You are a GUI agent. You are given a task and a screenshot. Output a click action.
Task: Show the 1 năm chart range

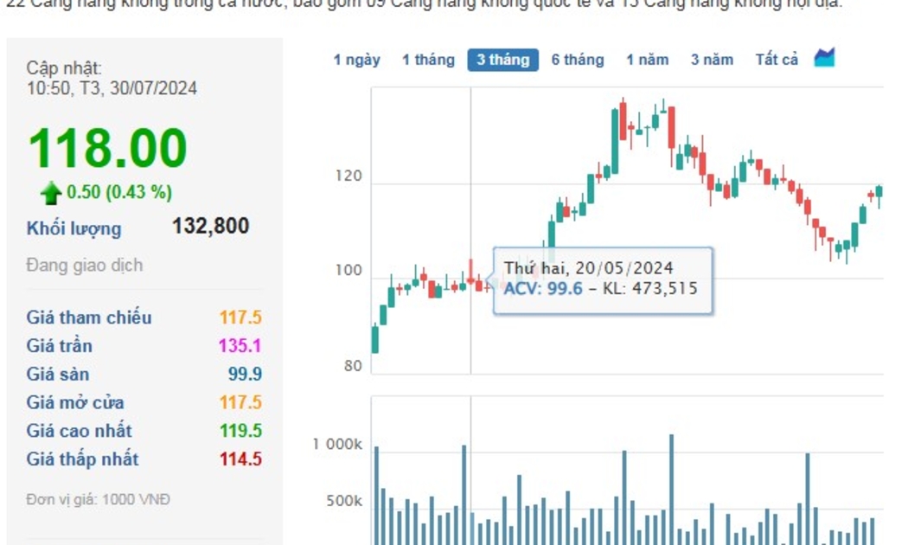point(647,60)
